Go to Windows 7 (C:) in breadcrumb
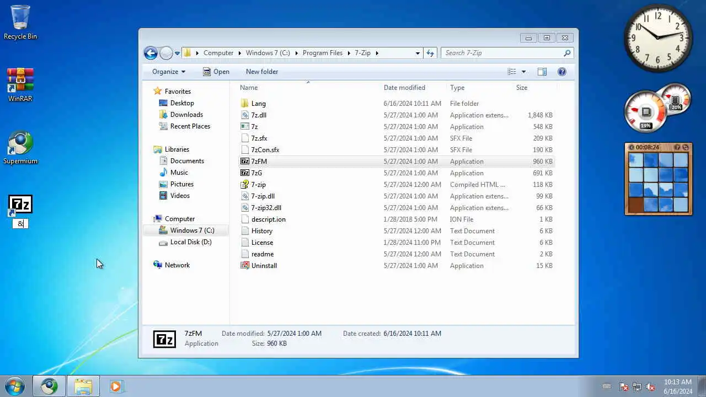 pyautogui.click(x=268, y=53)
